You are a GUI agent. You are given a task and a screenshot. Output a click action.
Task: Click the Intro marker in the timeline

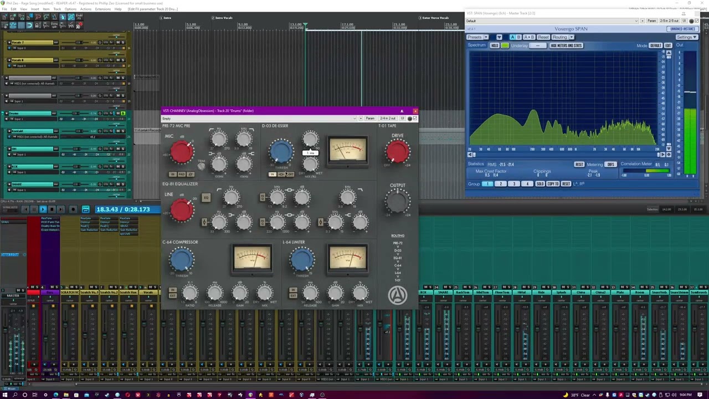point(165,18)
